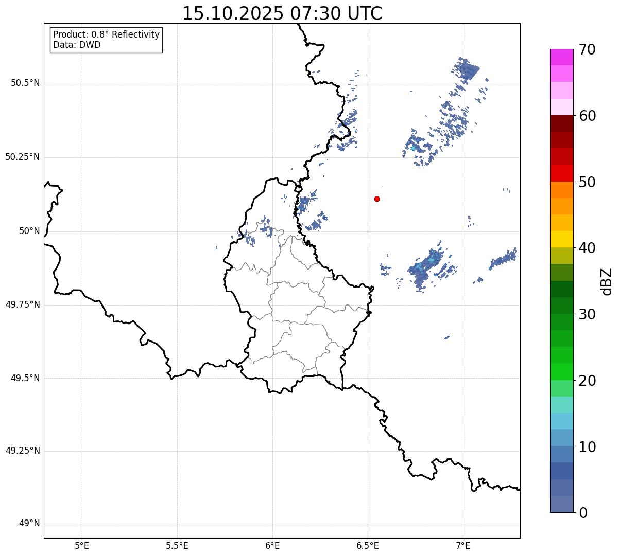
Task: Click the dark maroon swatch below 60 dBZ
Action: 562,123
